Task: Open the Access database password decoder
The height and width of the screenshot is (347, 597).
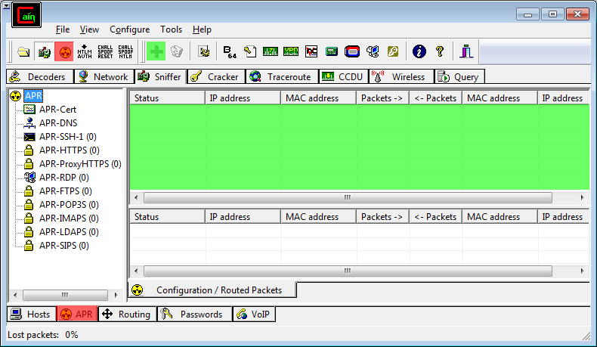Action: coord(250,51)
